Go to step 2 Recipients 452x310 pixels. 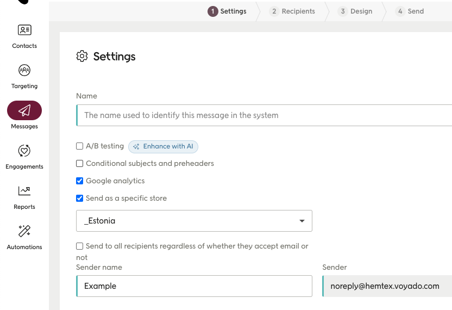pos(292,11)
